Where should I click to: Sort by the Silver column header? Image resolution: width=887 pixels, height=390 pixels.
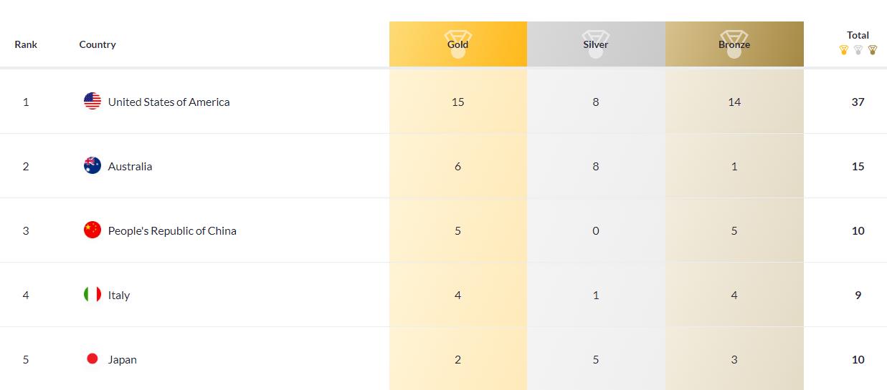596,44
